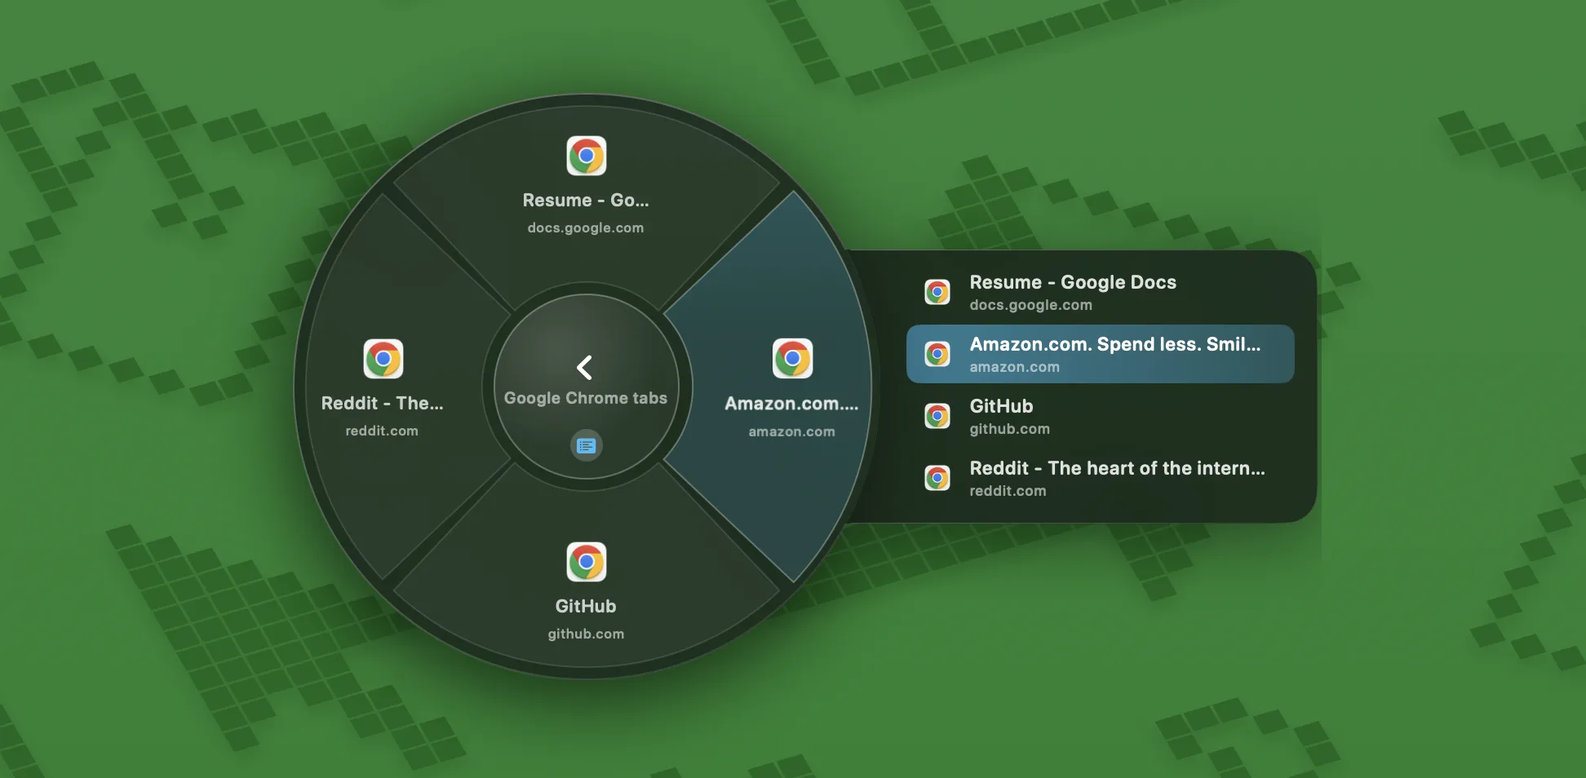Open the "GitHub" title in the side list
Screen dimensions: 1586x778
click(x=1001, y=406)
